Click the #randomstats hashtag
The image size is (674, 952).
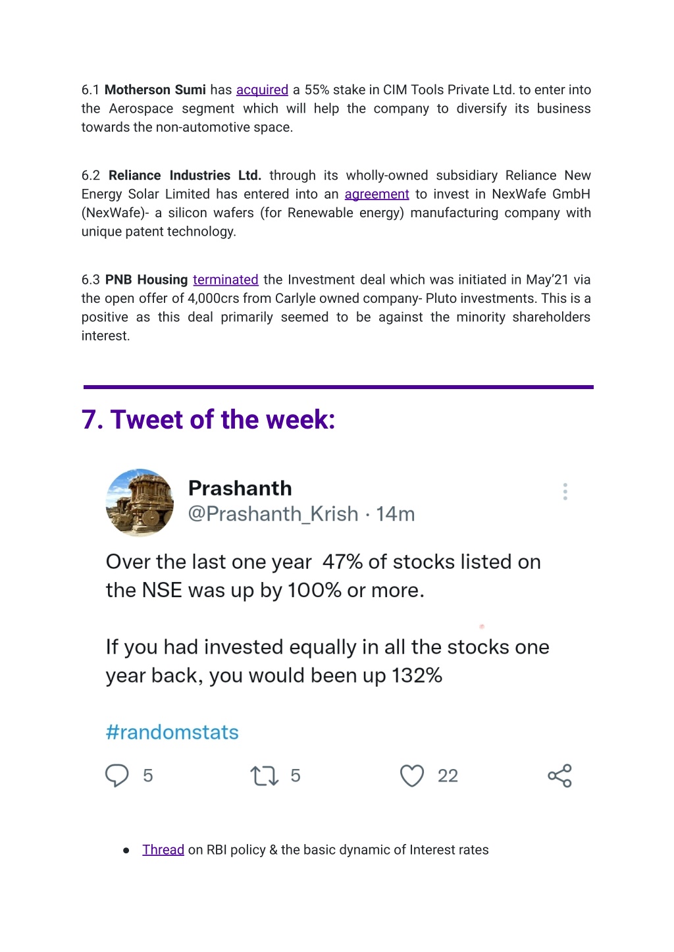click(172, 732)
